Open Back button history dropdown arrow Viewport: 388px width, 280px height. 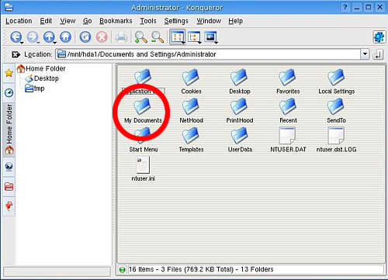(22, 42)
